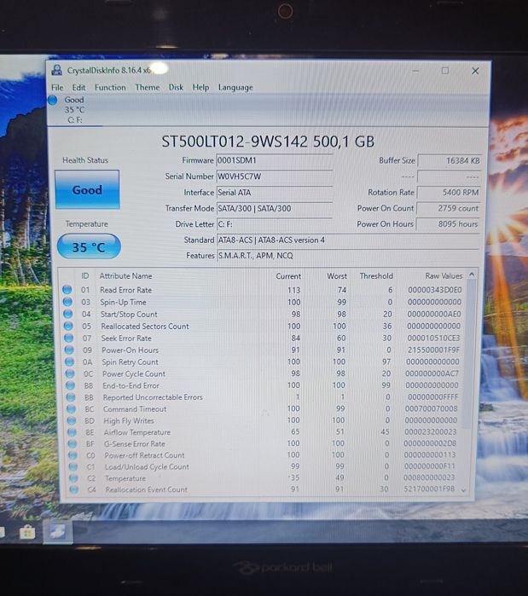Click the CrystalDiskInfo title bar app icon
528x596 pixels.
(x=57, y=70)
